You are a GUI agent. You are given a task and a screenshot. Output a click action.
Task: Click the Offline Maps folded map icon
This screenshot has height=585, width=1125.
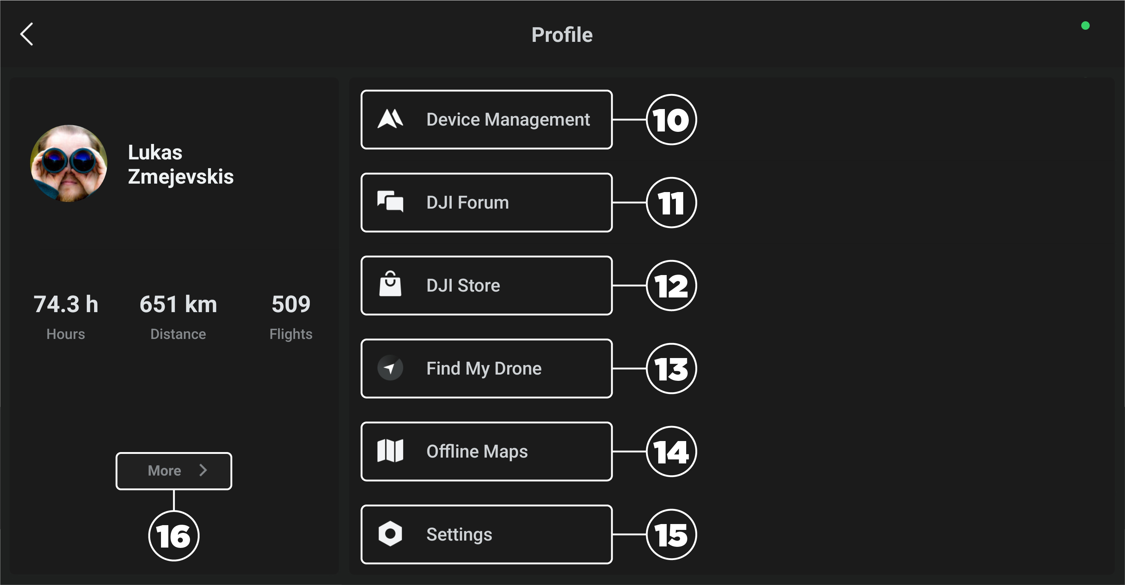(390, 451)
